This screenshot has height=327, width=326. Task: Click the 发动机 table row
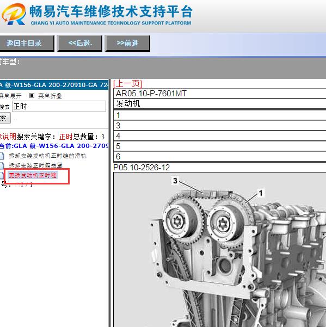pos(220,103)
